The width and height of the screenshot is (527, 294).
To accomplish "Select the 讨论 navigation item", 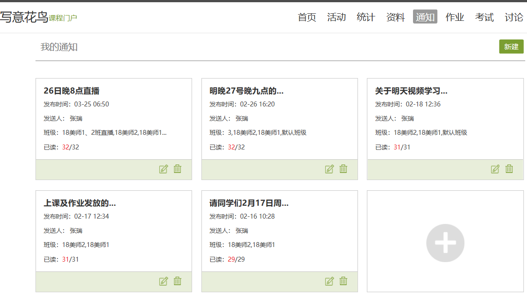I will pos(514,17).
